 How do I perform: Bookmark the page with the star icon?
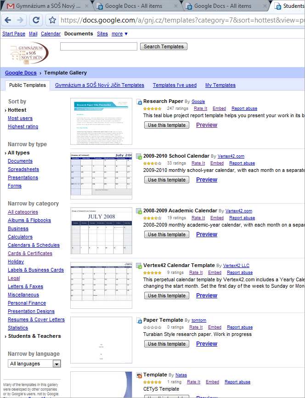coord(52,20)
